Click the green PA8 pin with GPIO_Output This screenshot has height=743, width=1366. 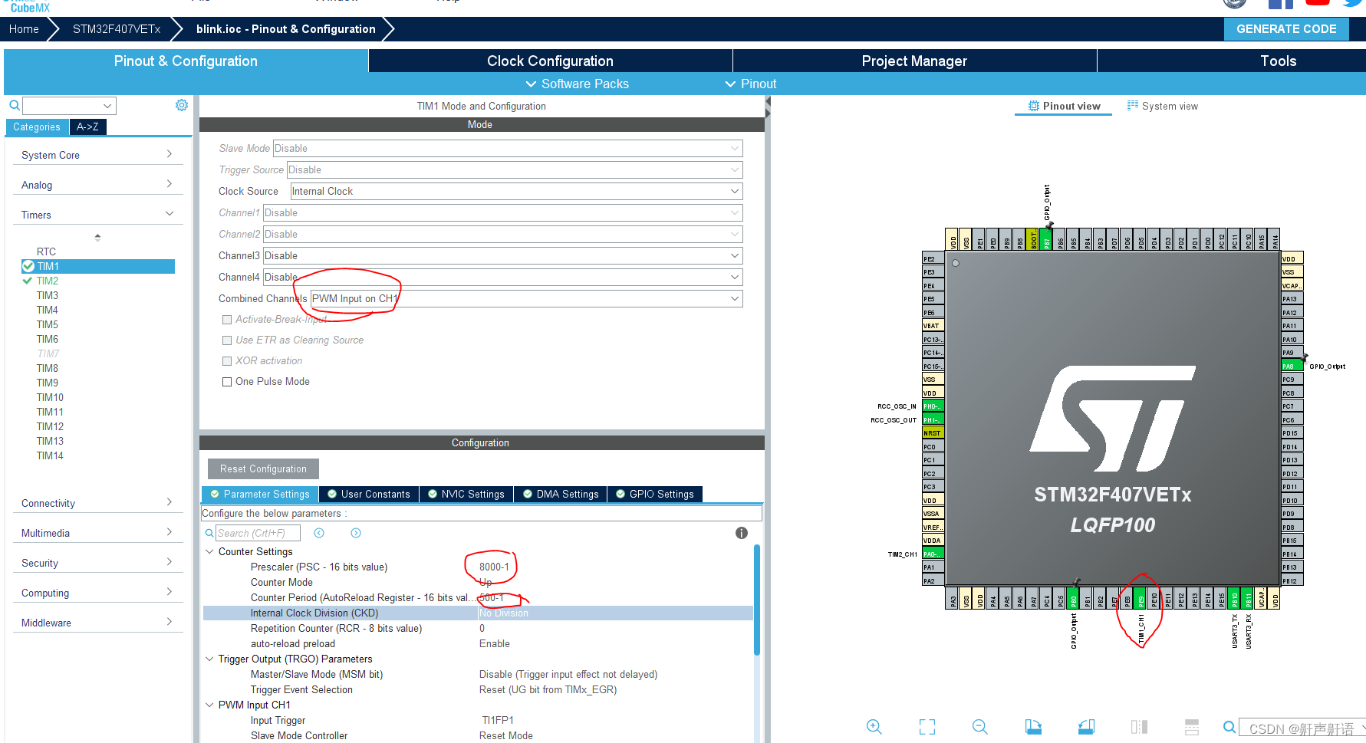click(x=1292, y=367)
